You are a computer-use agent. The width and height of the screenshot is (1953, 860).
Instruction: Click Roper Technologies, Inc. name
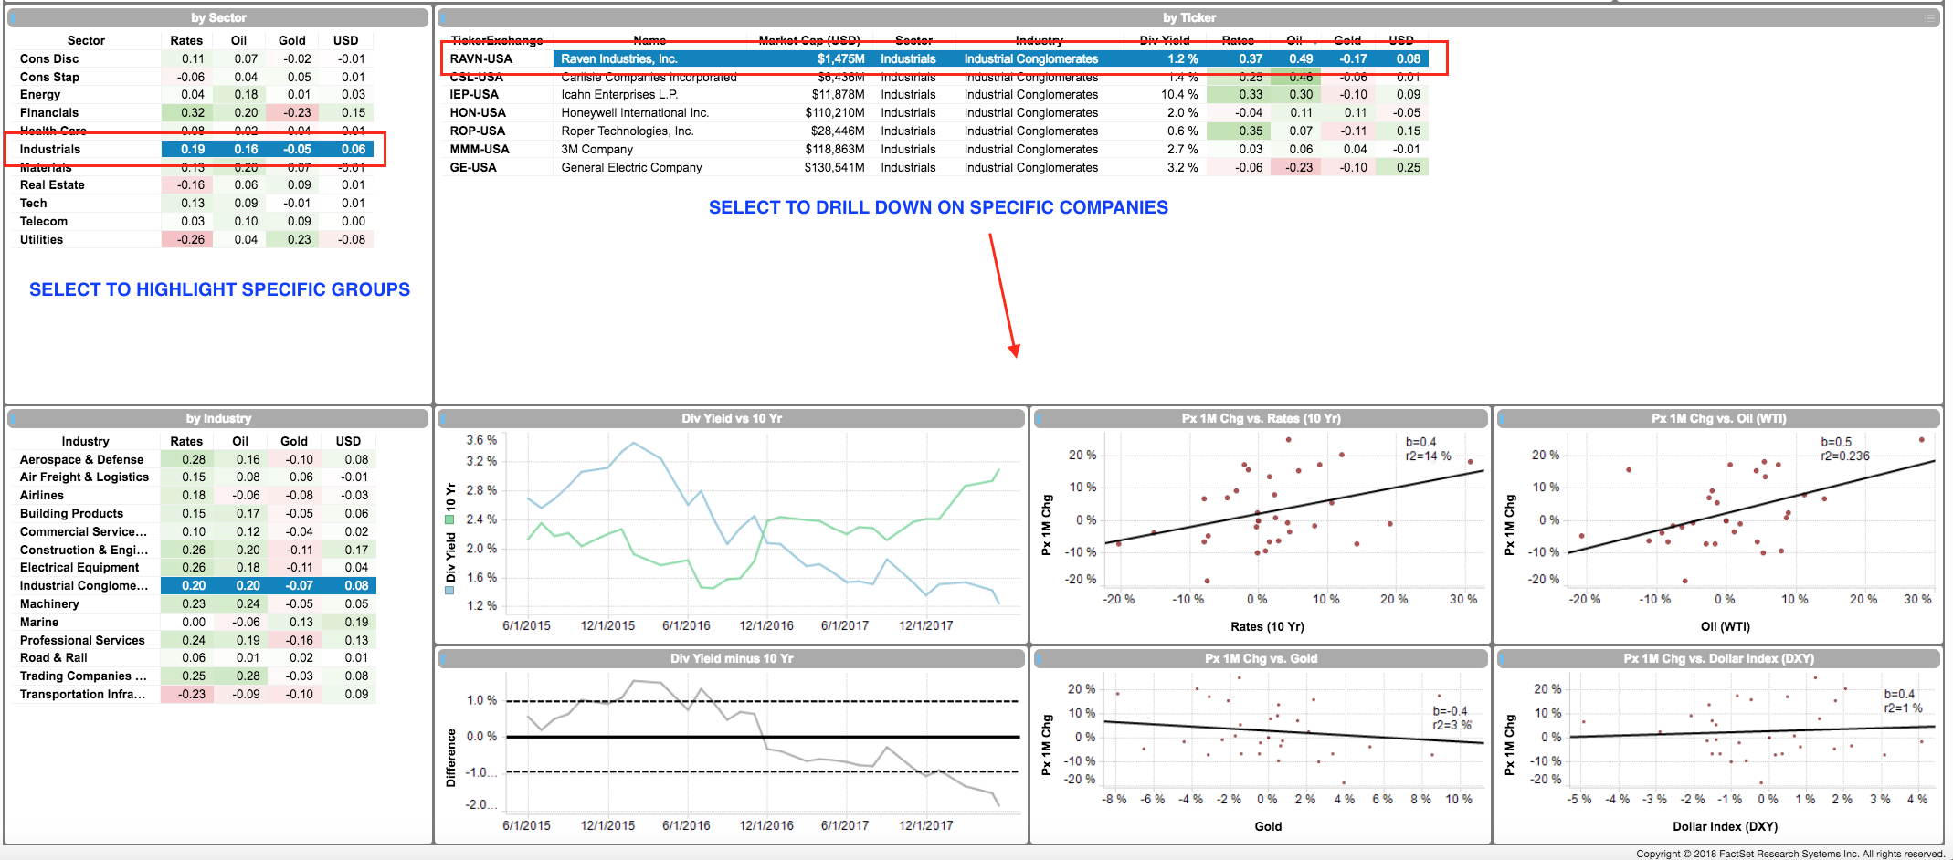point(628,131)
